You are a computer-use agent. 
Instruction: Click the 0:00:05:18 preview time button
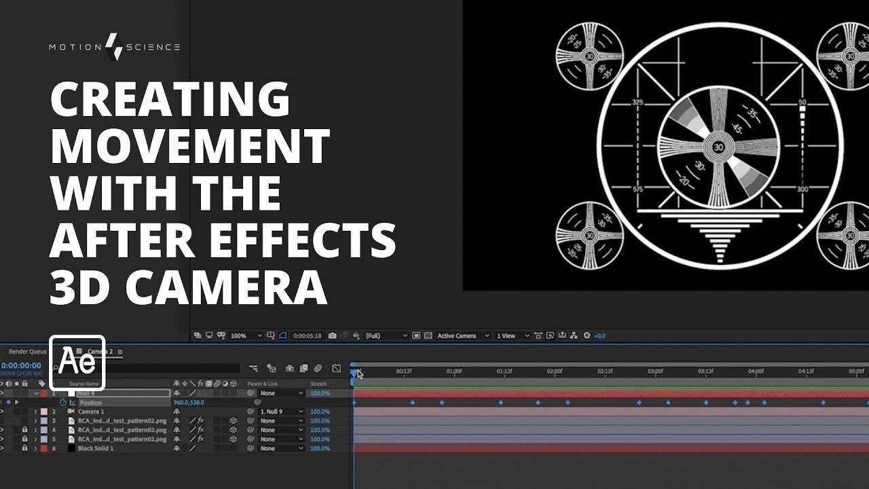pyautogui.click(x=309, y=336)
